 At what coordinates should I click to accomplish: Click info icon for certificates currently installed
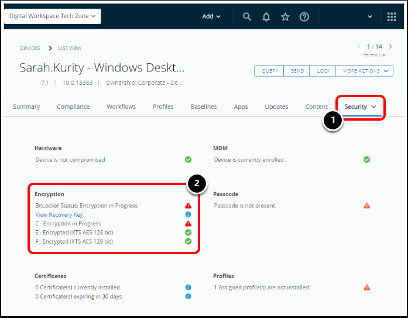(x=188, y=288)
